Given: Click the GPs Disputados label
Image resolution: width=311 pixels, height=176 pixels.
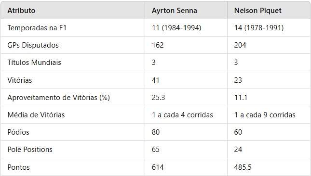Looking at the screenshot, I should pos(33,45).
